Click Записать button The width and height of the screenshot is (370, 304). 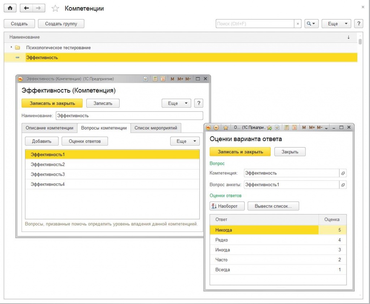pos(103,103)
